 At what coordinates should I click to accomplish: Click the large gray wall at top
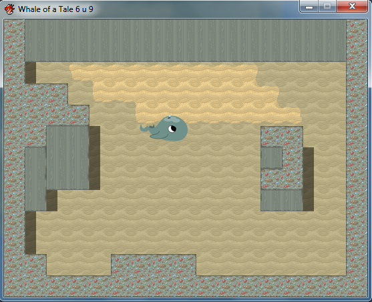pos(186,41)
